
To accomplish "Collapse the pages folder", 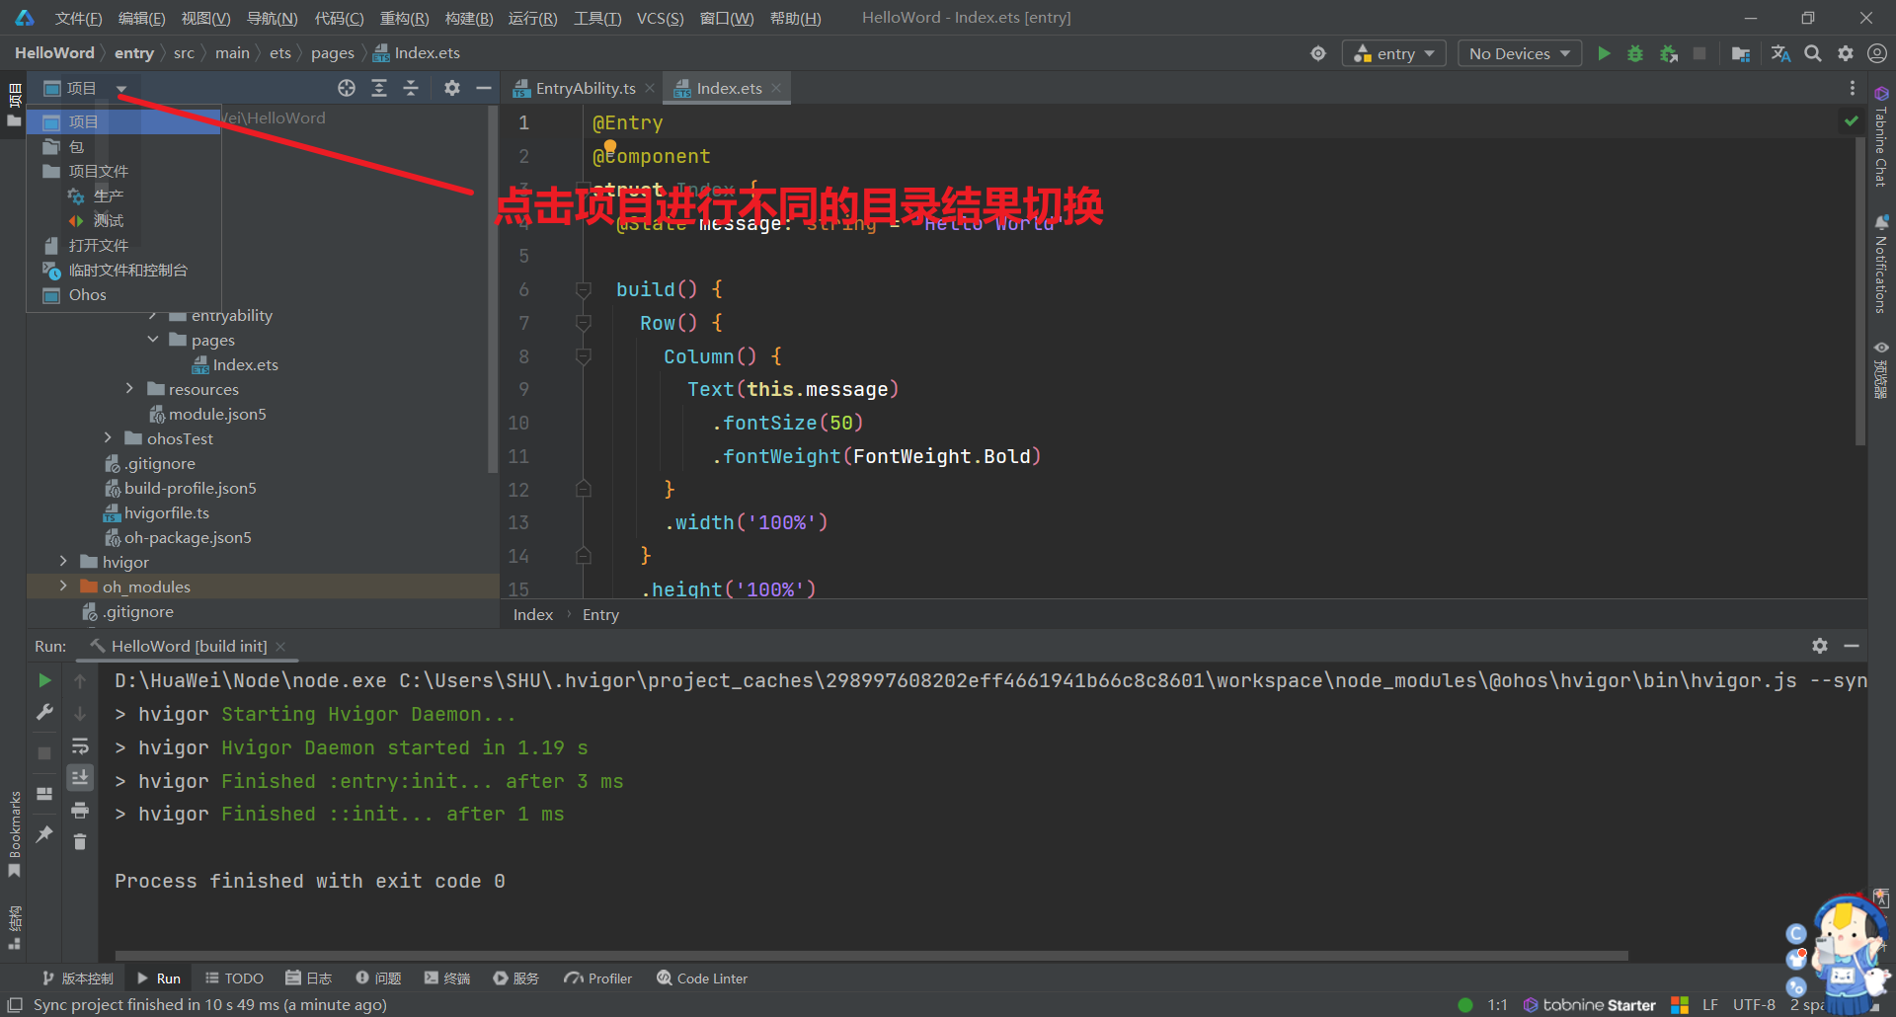I will point(153,340).
